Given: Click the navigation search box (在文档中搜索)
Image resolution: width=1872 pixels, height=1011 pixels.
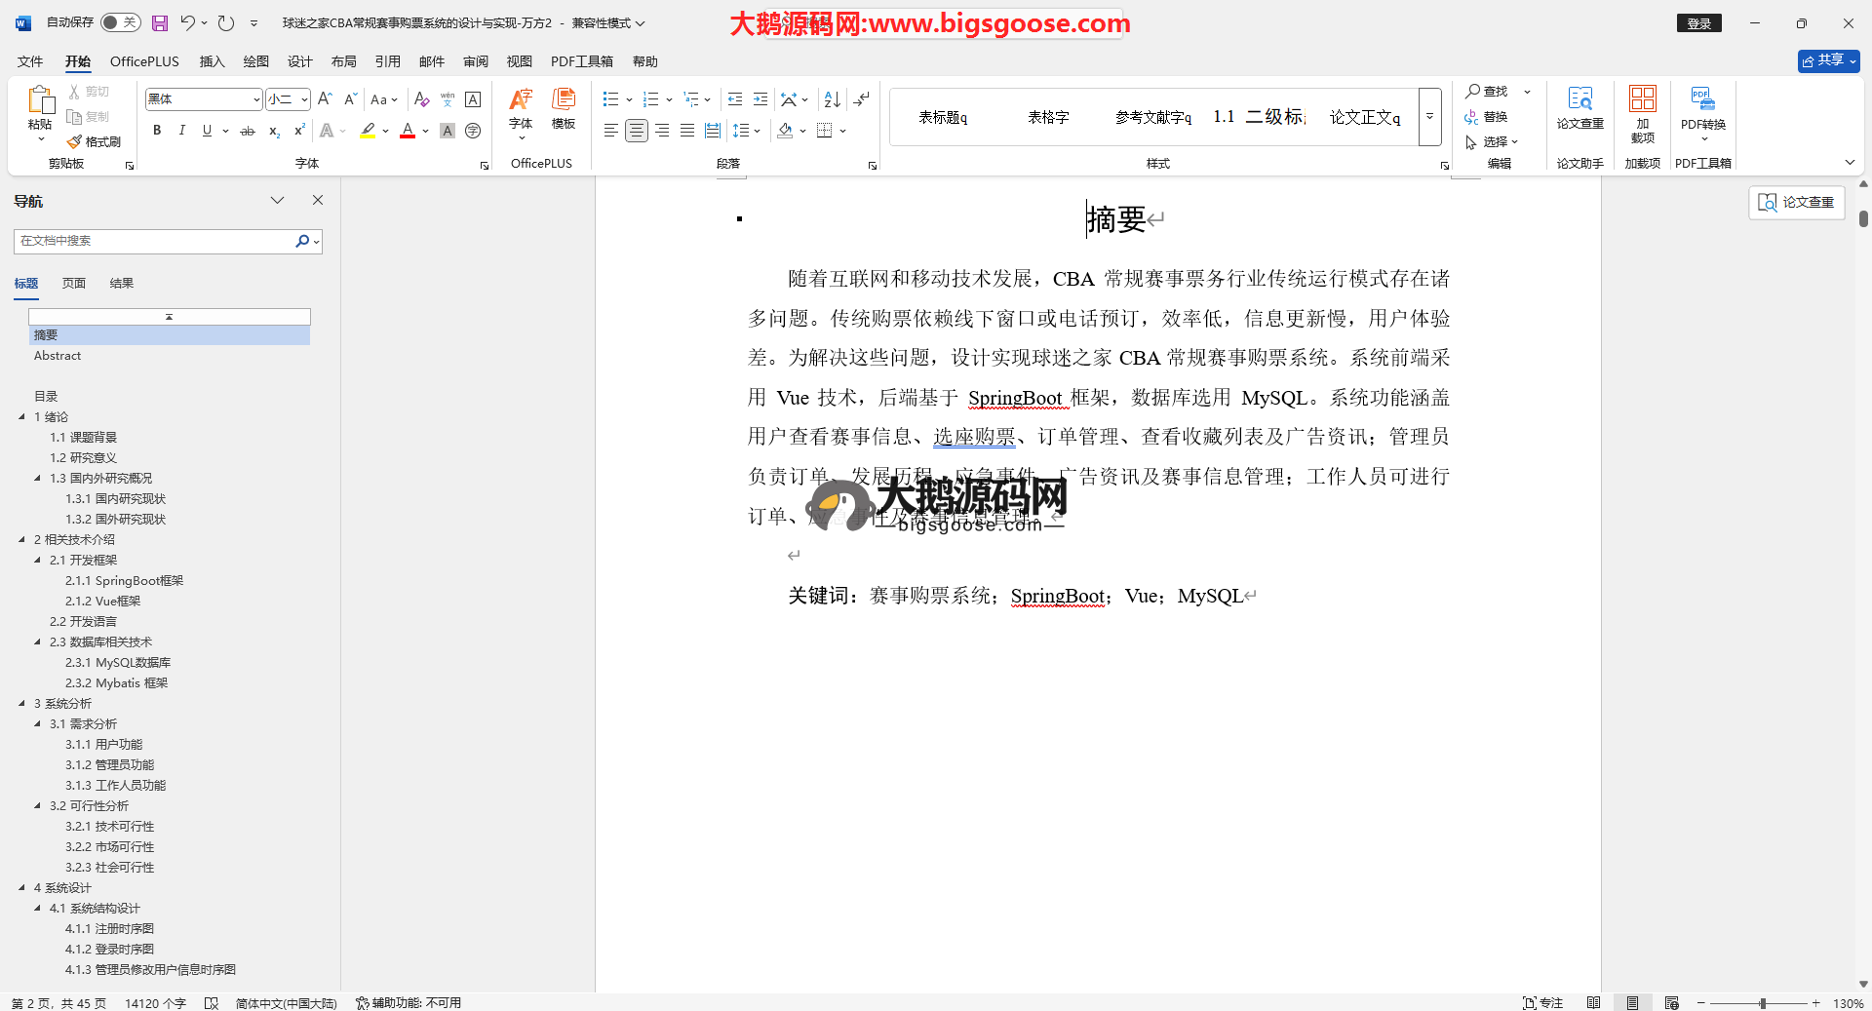Looking at the screenshot, I should point(154,241).
